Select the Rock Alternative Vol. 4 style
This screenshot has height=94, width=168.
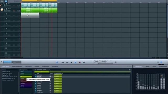pyautogui.click(x=8, y=78)
